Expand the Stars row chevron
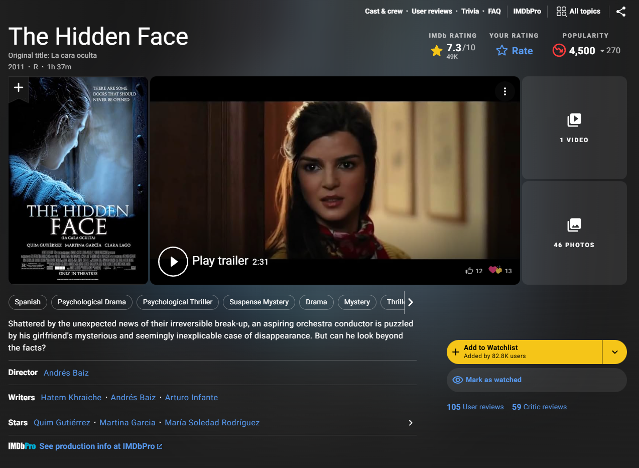This screenshot has height=468, width=639. point(410,423)
